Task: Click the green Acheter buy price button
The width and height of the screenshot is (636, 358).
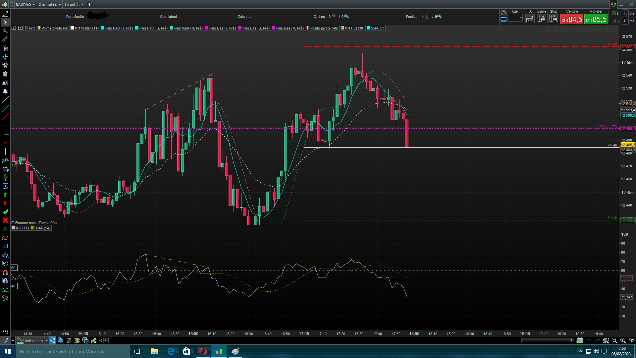Action: pos(596,19)
